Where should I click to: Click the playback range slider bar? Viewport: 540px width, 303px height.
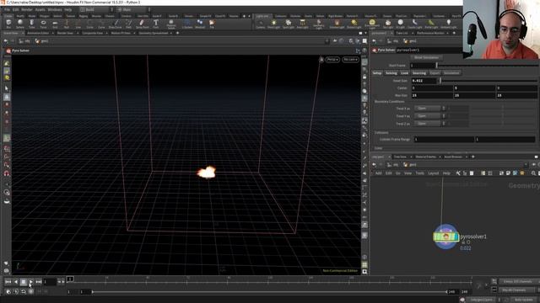270,292
